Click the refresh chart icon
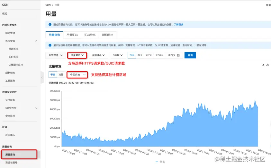 pos(263,65)
